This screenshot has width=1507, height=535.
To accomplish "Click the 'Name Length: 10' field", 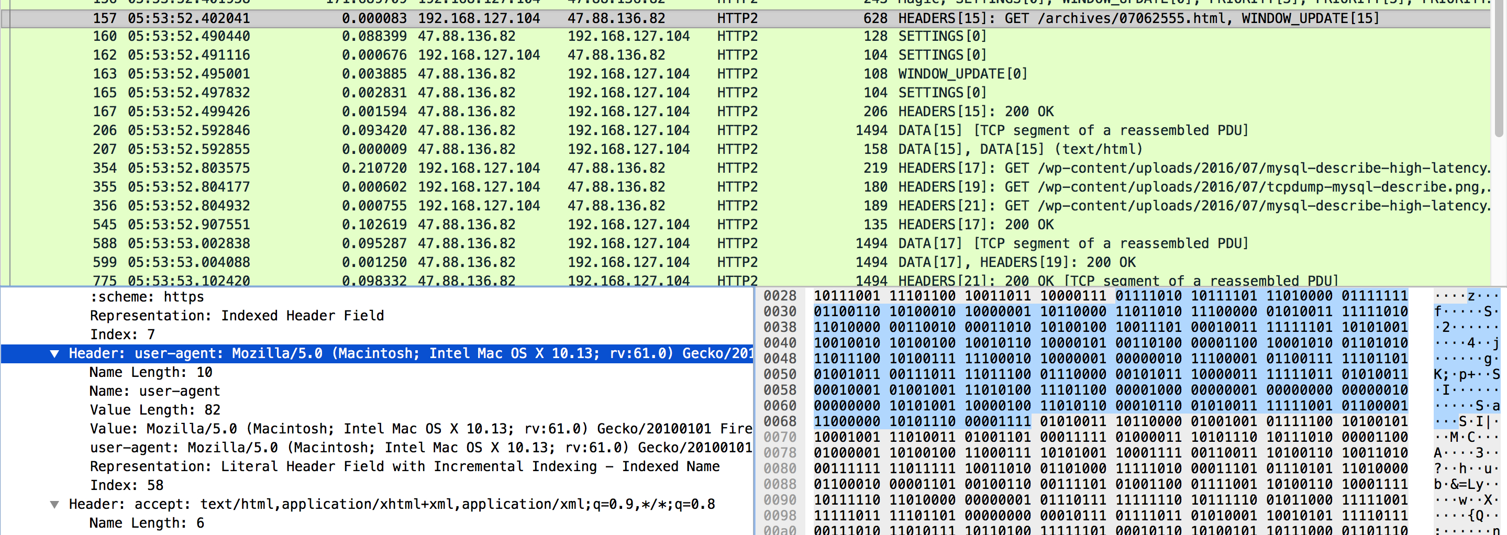I will (151, 372).
